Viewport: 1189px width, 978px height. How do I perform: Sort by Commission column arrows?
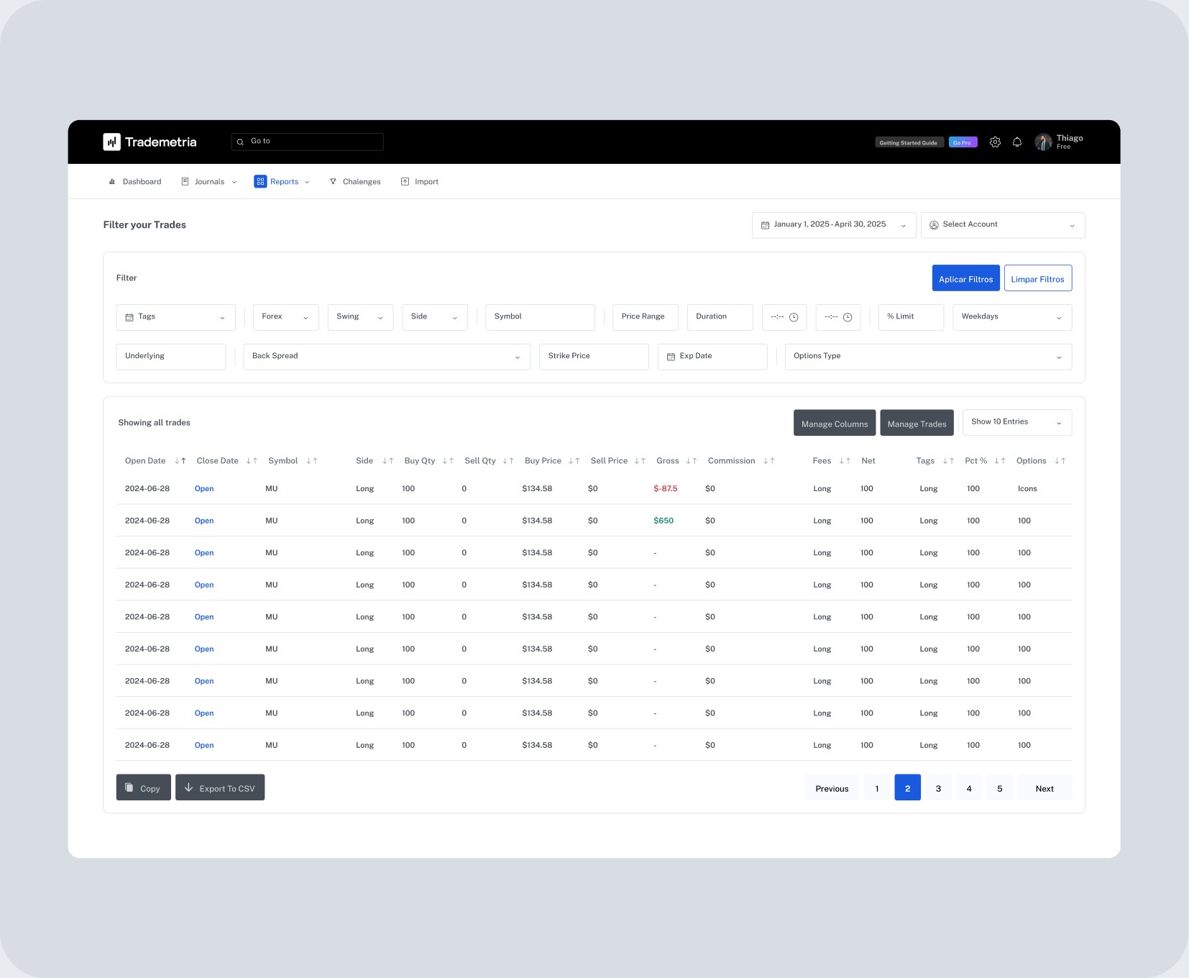click(x=769, y=461)
